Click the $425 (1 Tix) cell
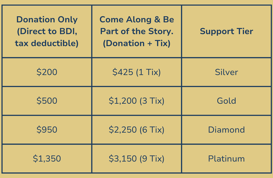 [136, 72]
